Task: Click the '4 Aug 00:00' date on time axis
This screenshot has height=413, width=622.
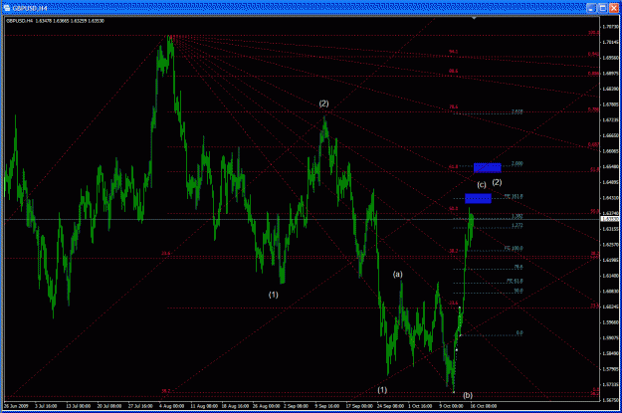Action: coord(171,406)
